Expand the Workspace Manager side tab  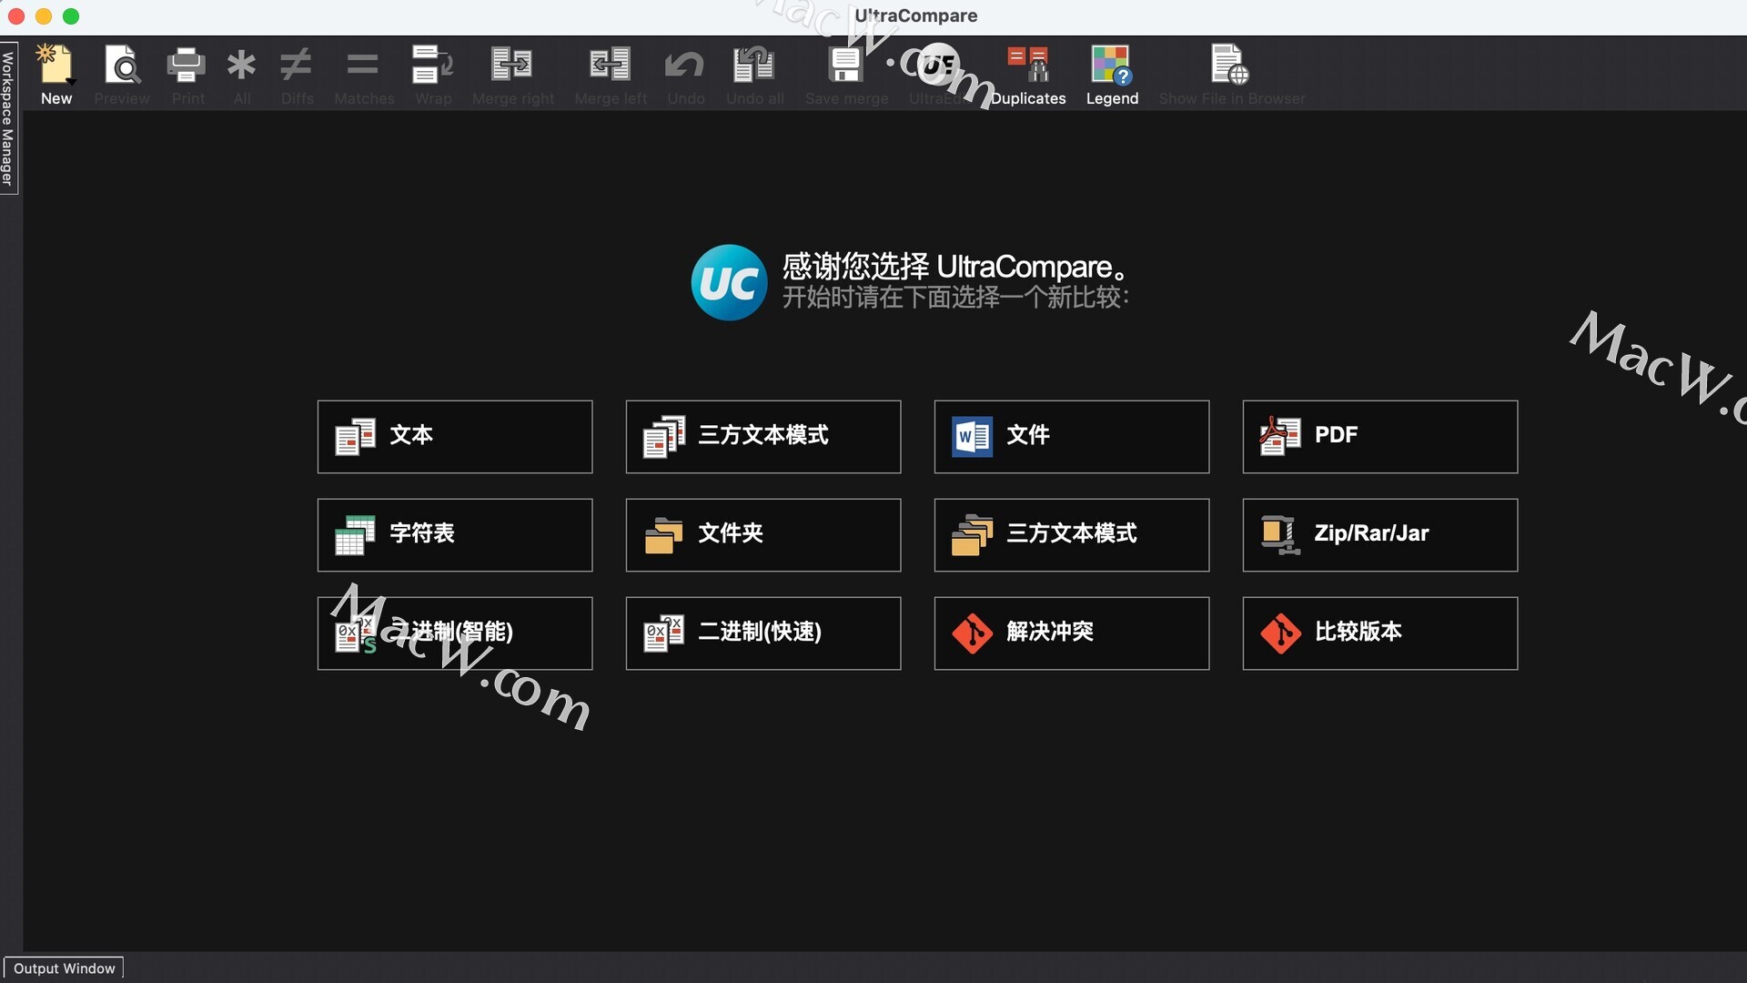pos(8,118)
